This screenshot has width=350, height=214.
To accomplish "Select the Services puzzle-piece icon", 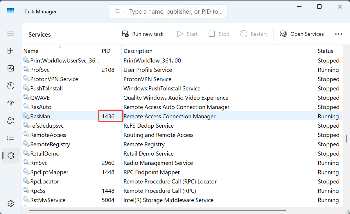I will 11,156.
